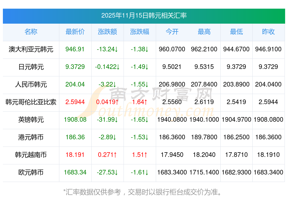
Task: Select the 最高 column header
Action: pos(204,32)
